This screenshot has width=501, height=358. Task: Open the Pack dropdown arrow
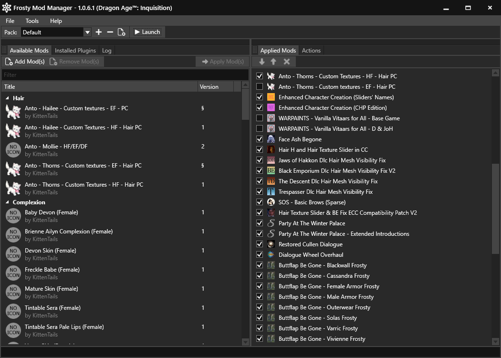point(87,32)
